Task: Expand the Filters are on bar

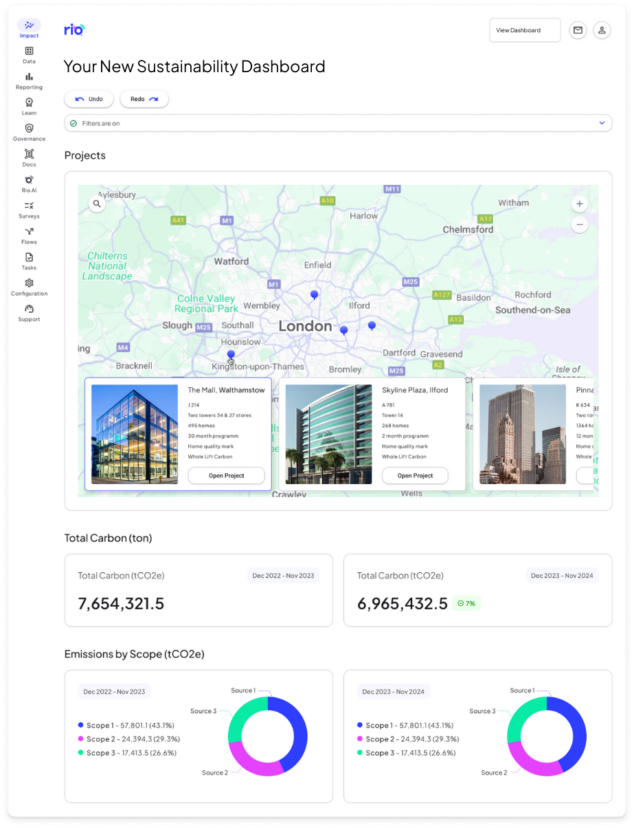Action: [338, 123]
